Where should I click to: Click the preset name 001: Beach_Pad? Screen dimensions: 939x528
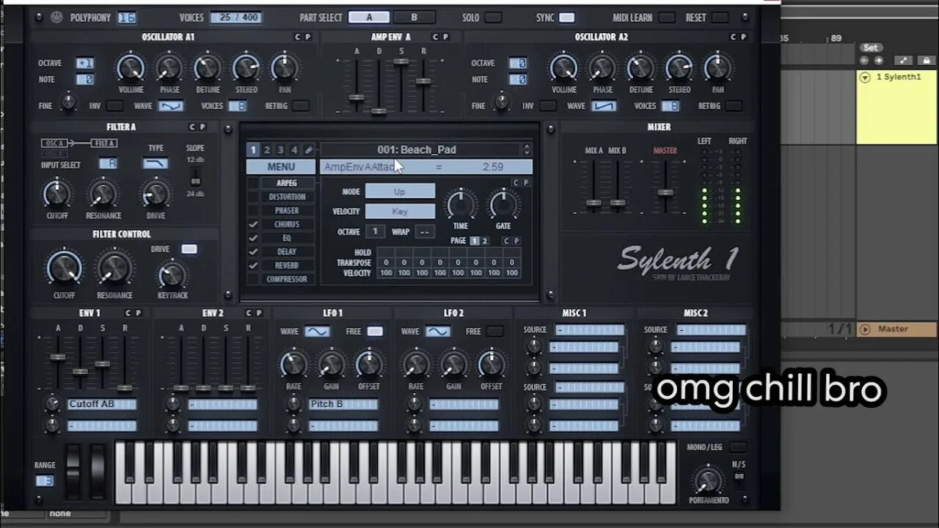pyautogui.click(x=417, y=150)
